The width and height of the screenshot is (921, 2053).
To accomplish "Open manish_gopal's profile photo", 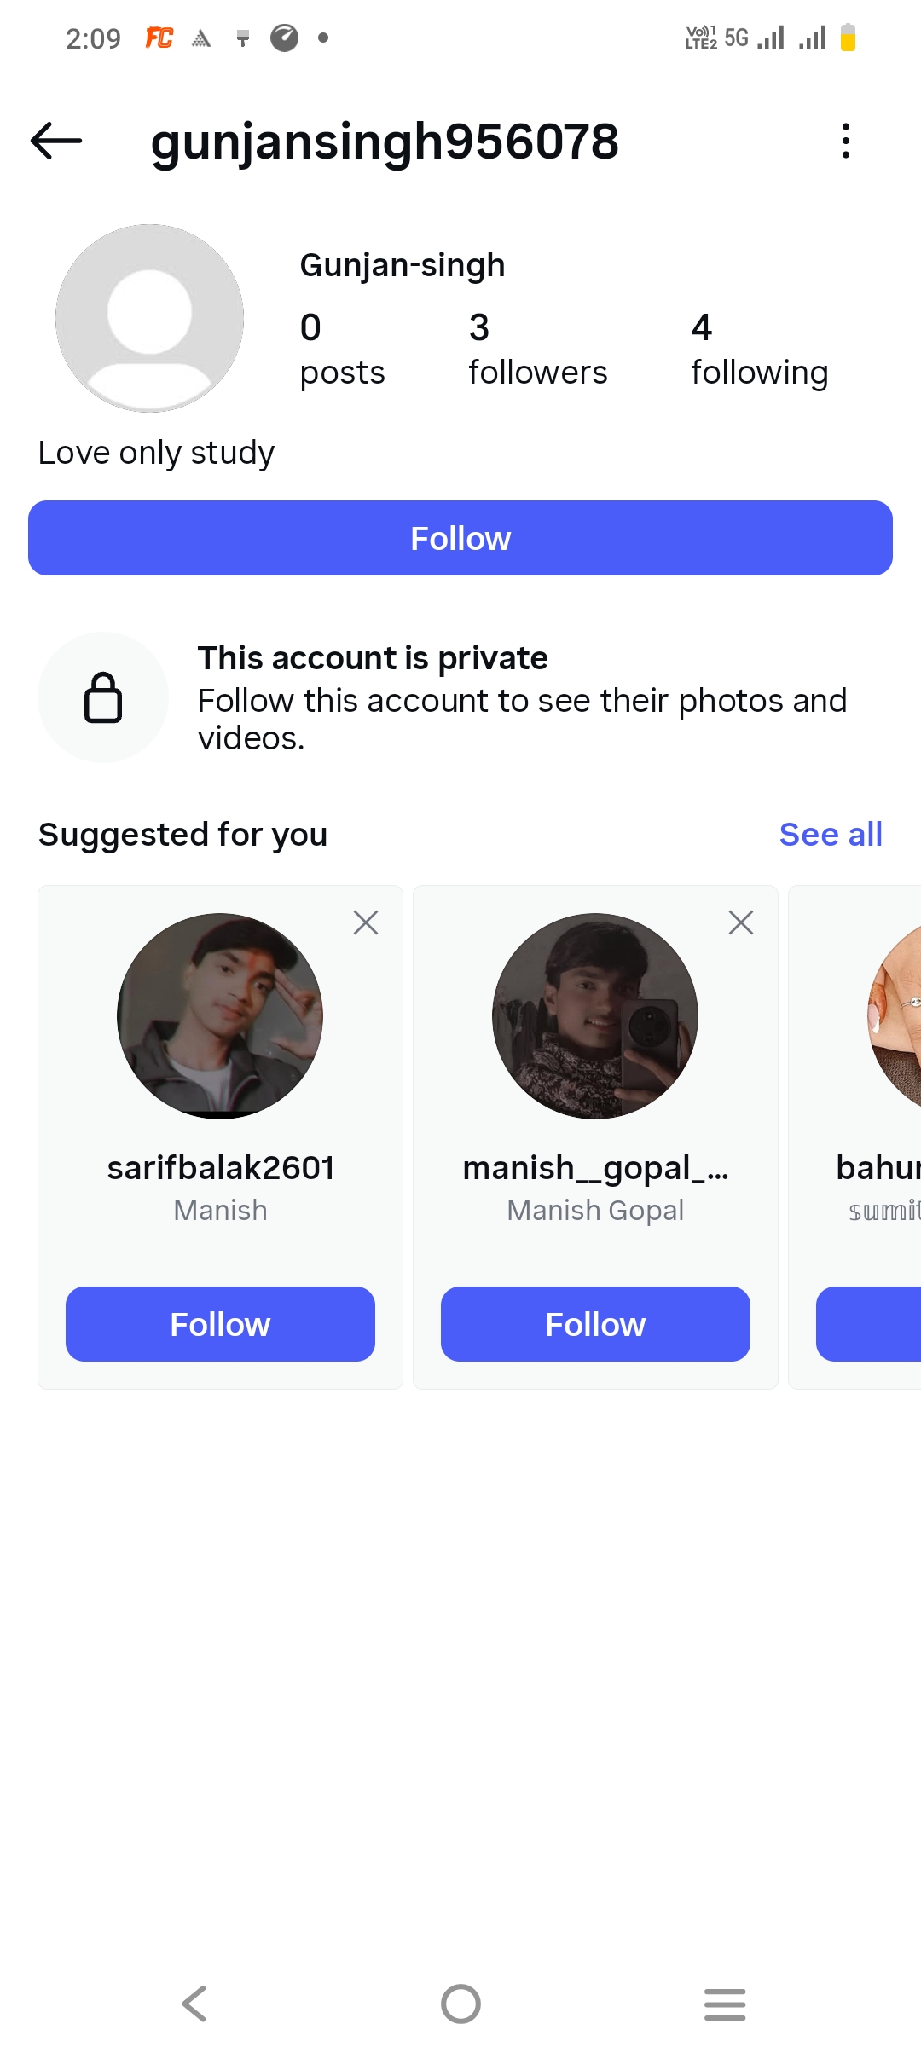I will coord(595,1016).
